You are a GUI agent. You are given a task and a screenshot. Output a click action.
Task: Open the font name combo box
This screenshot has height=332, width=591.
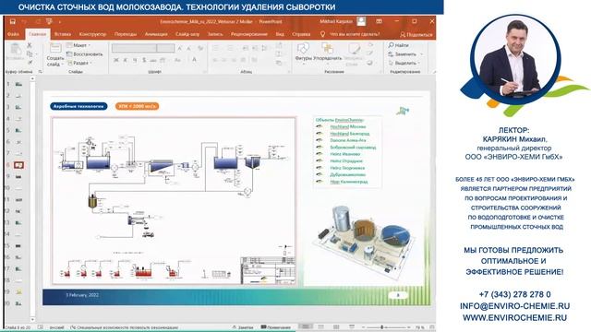134,48
